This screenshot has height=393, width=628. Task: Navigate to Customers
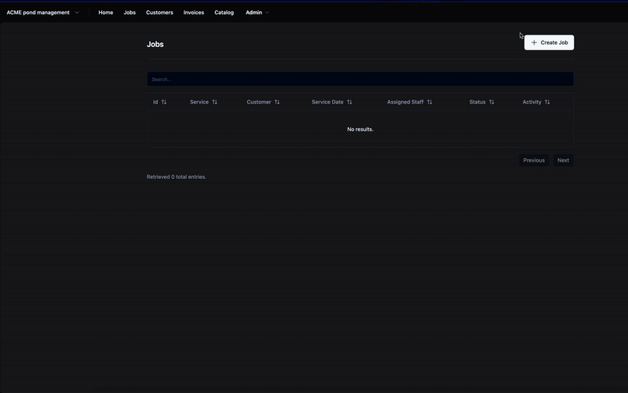coord(159,13)
